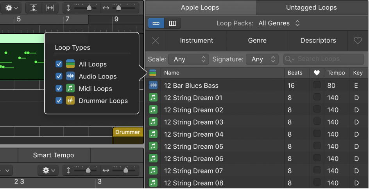Image resolution: width=369 pixels, height=189 pixels.
Task: Sort loops by Tempo column
Action: click(337, 73)
